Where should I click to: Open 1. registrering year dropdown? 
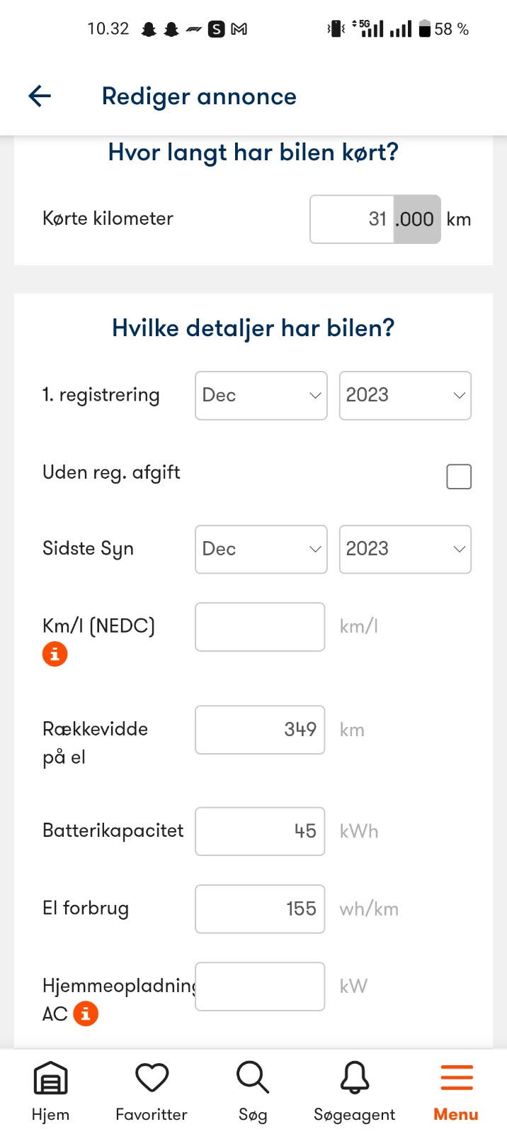click(405, 396)
